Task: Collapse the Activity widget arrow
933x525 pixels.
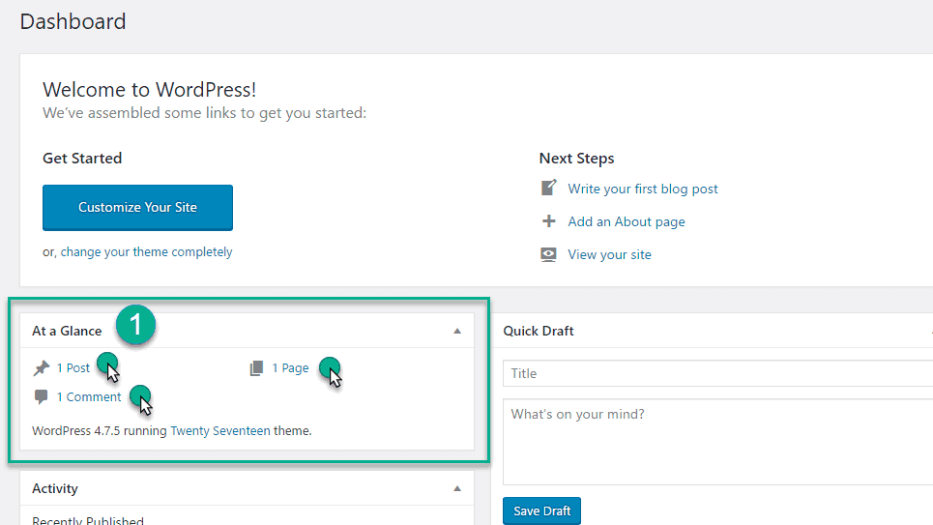Action: [457, 488]
